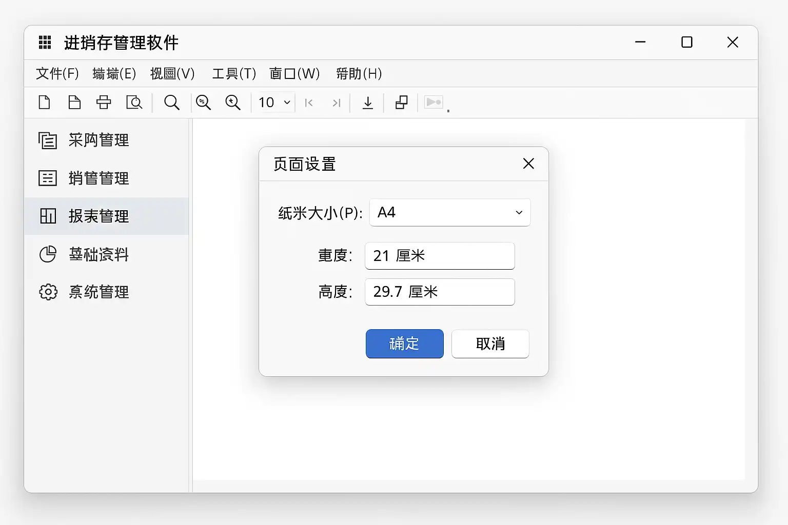Open the (H) help menu

pos(359,74)
